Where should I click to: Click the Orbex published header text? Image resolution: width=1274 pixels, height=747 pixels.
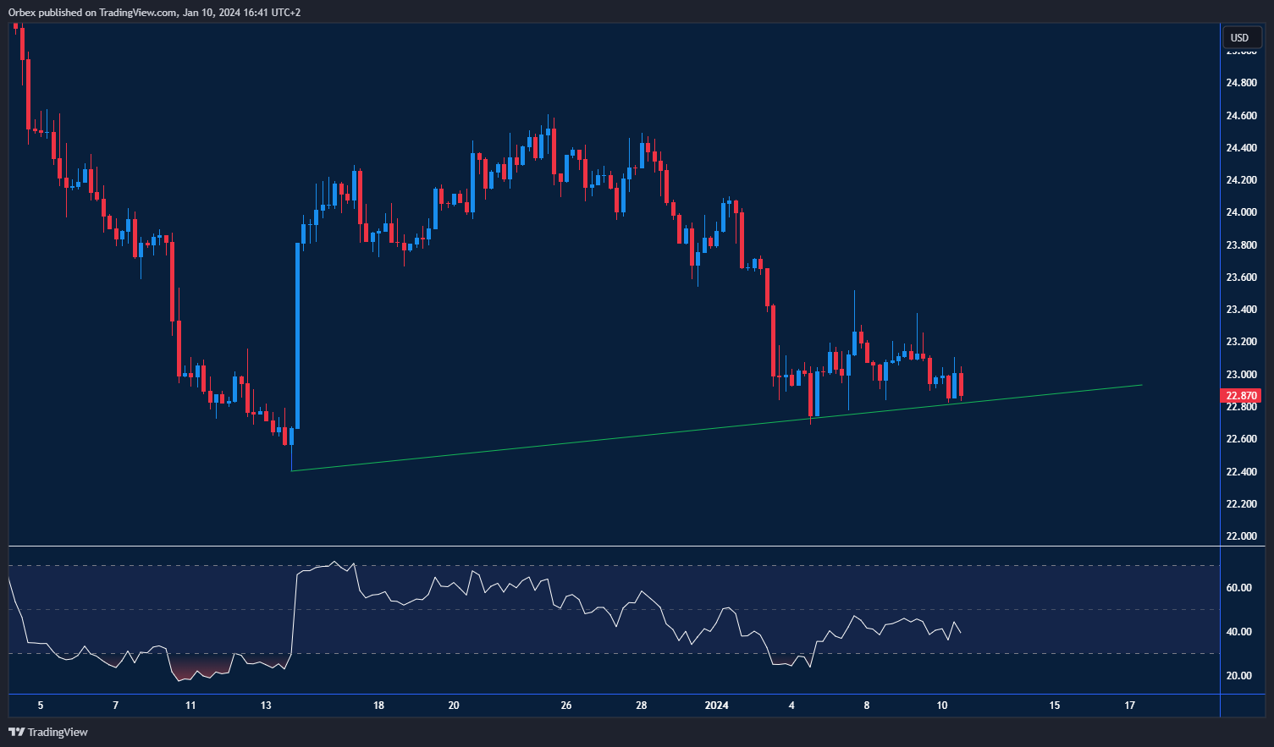click(x=154, y=13)
